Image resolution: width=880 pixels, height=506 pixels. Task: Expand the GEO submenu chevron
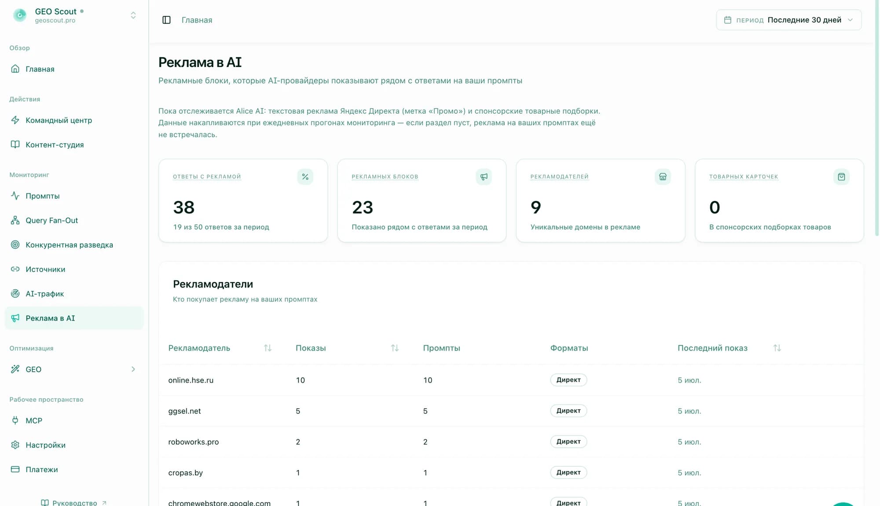[x=133, y=369]
